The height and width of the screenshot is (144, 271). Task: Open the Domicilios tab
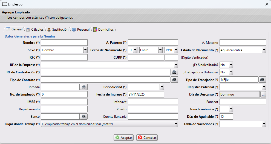pos(103,30)
